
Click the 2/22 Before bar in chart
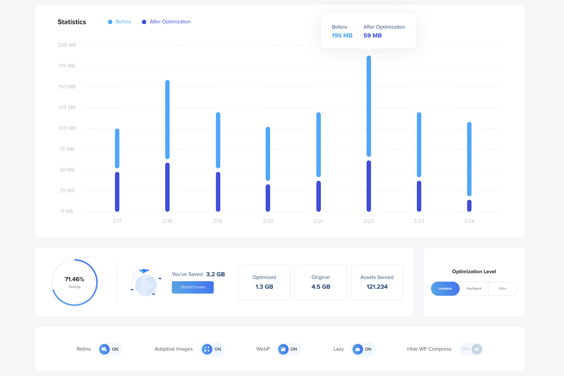[369, 106]
